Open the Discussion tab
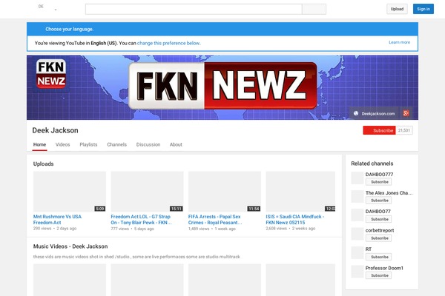445x296 pixels. pos(148,144)
